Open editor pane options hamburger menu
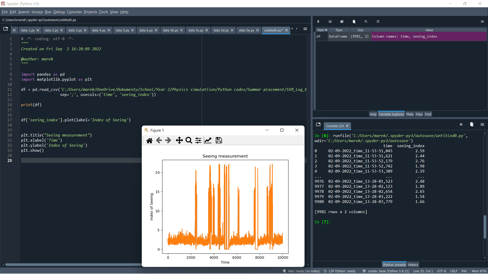488x274 pixels. coord(305,29)
